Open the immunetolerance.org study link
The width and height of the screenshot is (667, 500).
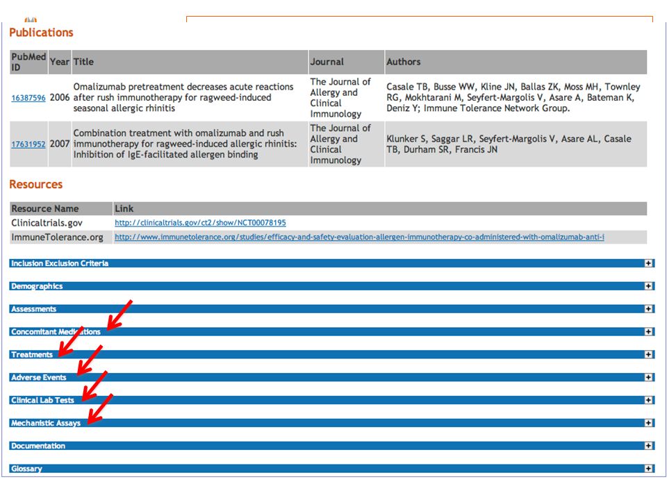[x=359, y=237]
